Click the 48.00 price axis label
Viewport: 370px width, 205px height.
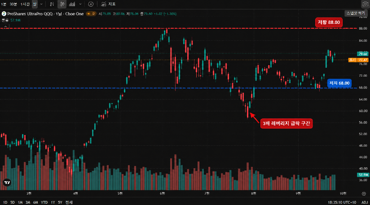(x=363, y=146)
